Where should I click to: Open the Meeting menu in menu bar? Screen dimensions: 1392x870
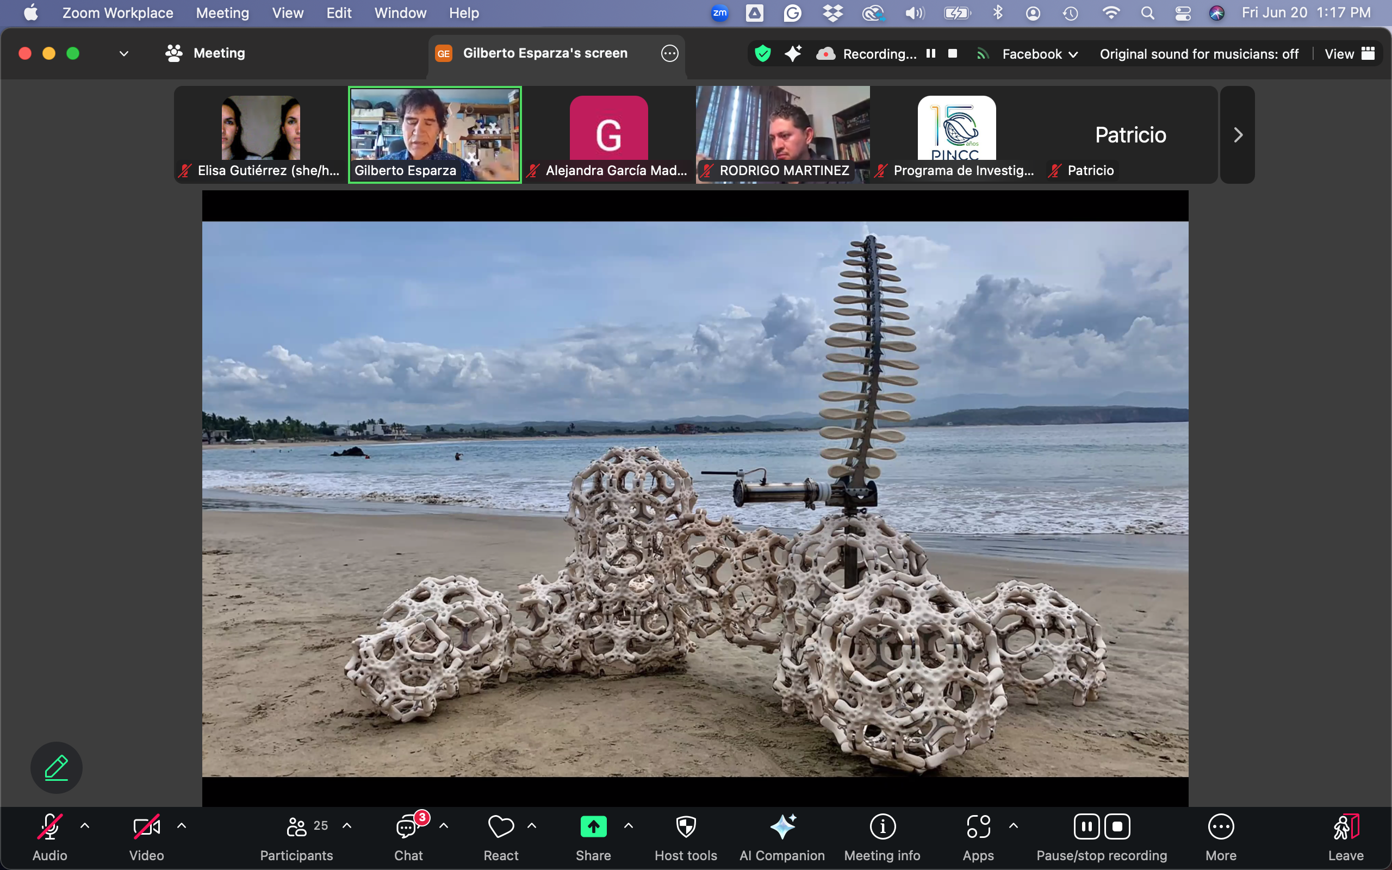click(222, 13)
